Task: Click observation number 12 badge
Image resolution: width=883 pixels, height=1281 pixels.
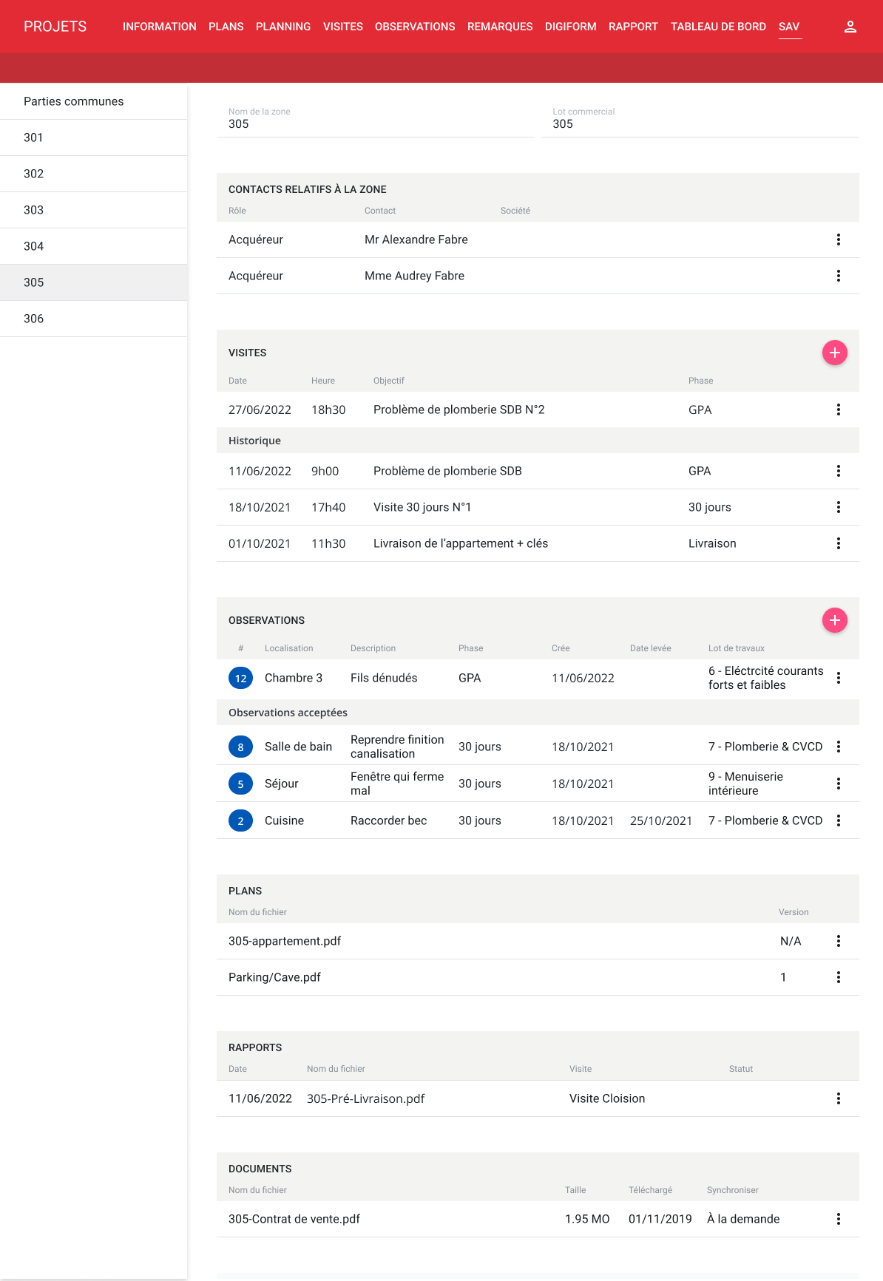Action: tap(240, 678)
